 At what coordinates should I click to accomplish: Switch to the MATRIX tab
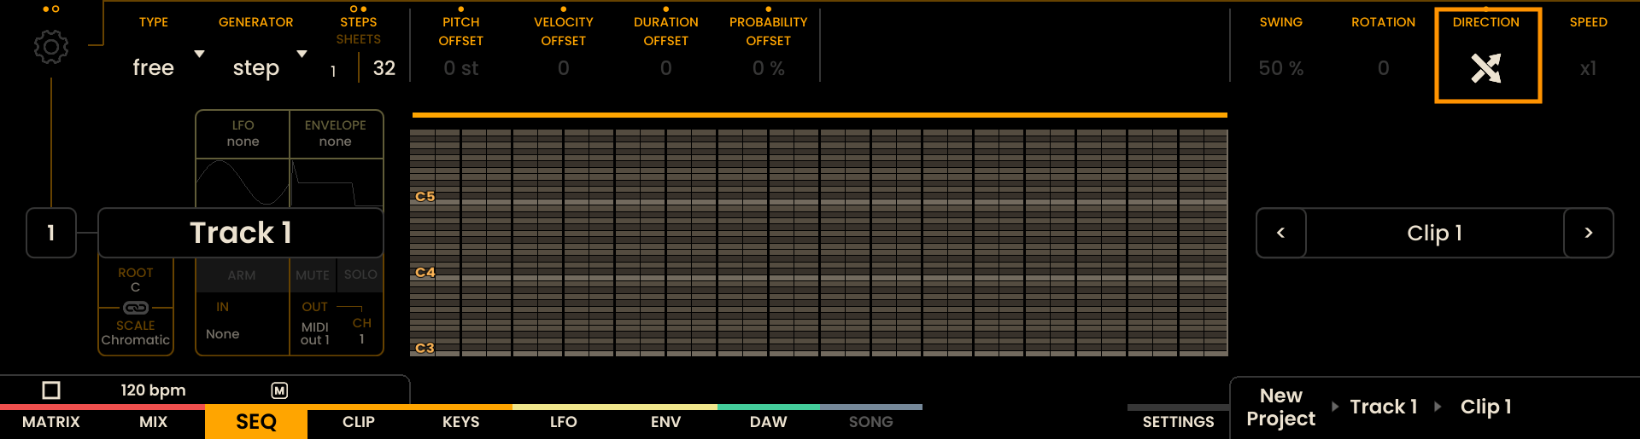pyautogui.click(x=51, y=422)
